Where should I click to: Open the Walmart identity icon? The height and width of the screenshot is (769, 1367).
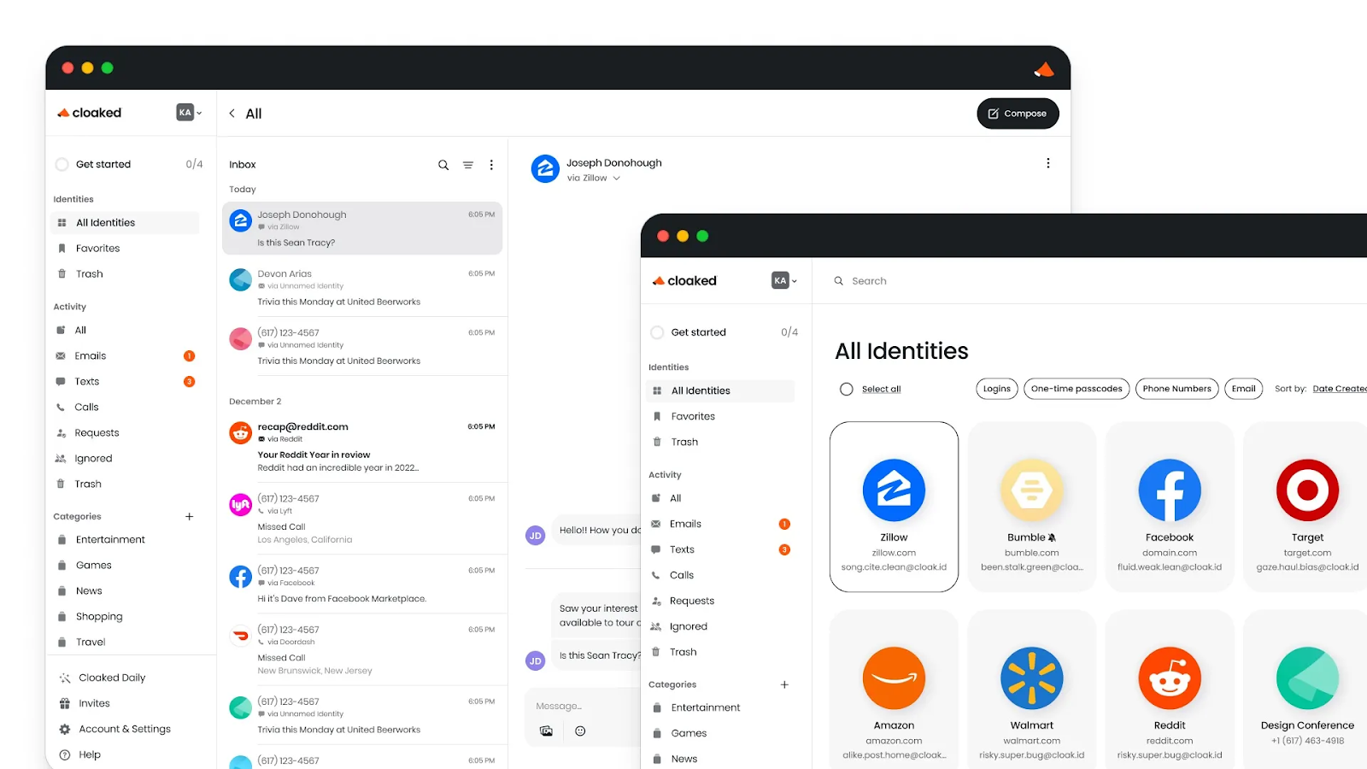click(x=1032, y=678)
